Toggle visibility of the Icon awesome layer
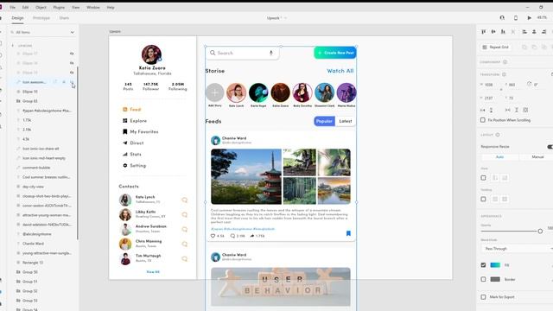The height and width of the screenshot is (311, 553). (72, 82)
